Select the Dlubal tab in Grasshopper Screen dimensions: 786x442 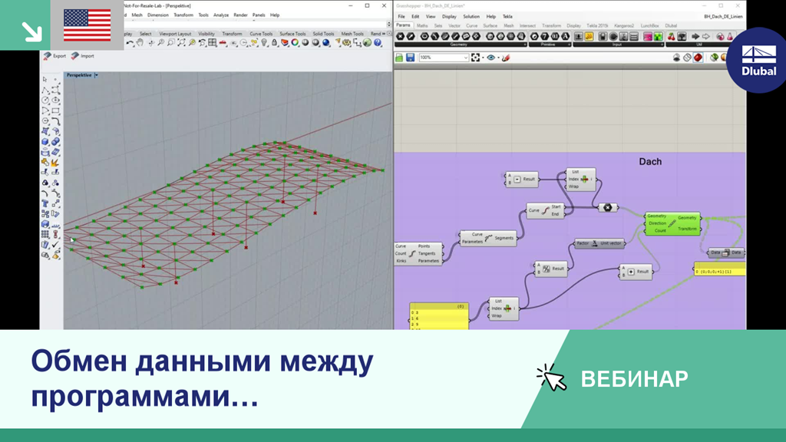pos(671,25)
